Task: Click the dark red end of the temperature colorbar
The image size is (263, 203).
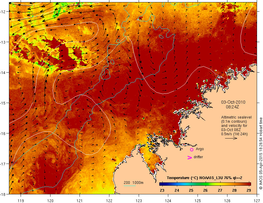Action: point(249,184)
